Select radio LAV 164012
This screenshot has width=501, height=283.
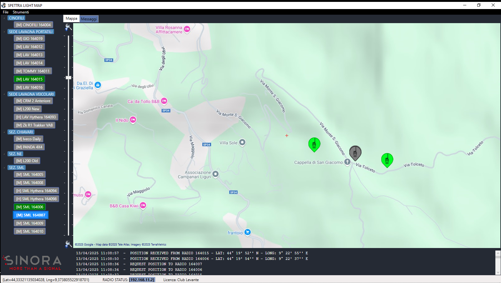[x=29, y=47]
